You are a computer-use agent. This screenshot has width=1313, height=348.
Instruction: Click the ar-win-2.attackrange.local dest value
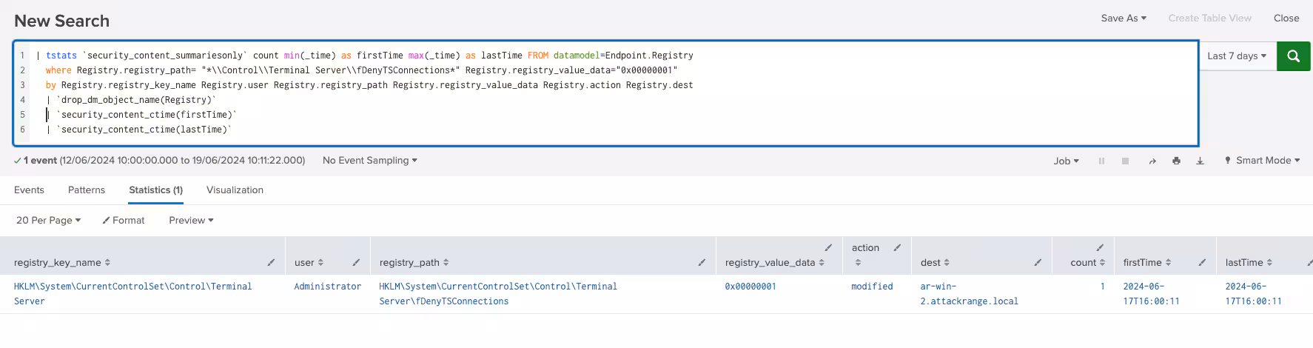pos(968,294)
